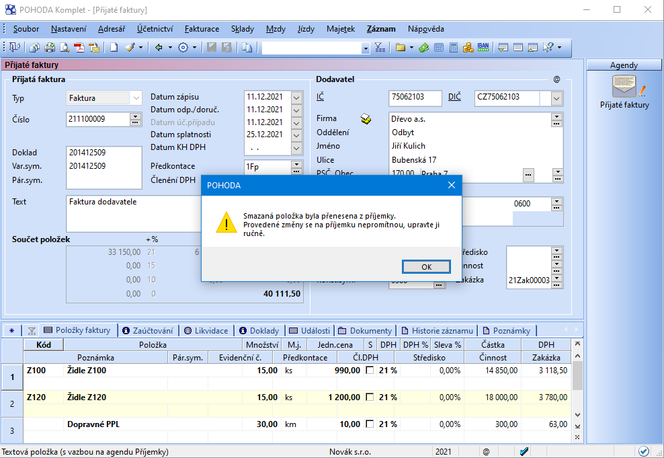The width and height of the screenshot is (664, 458).
Task: Expand the toolbar search combo box
Action: [x=366, y=48]
